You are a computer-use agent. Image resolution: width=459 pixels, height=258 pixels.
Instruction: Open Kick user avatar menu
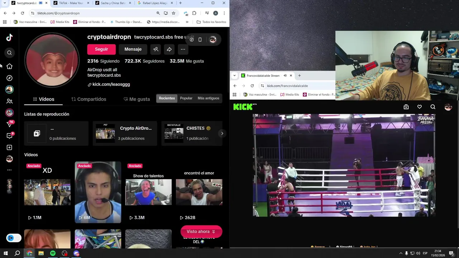[448, 107]
